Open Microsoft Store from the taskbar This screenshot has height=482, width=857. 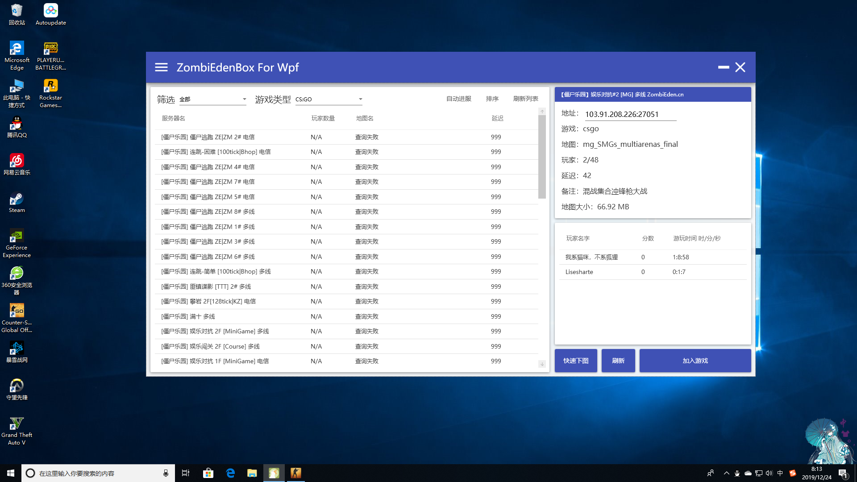pyautogui.click(x=208, y=473)
